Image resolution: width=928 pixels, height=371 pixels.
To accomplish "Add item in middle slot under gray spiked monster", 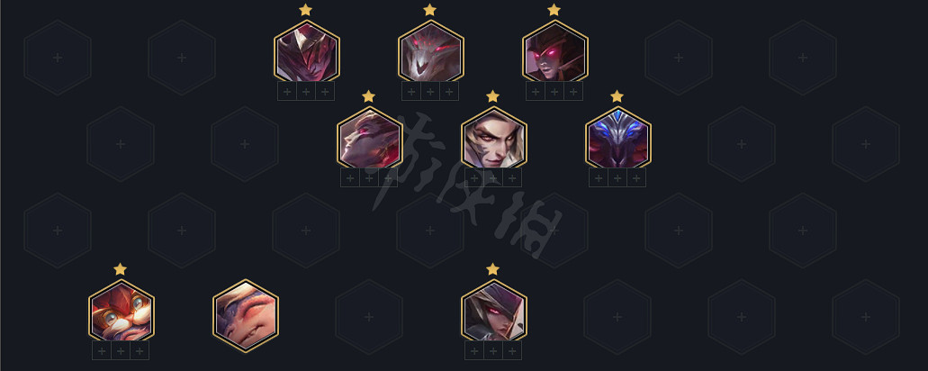I will click(430, 92).
